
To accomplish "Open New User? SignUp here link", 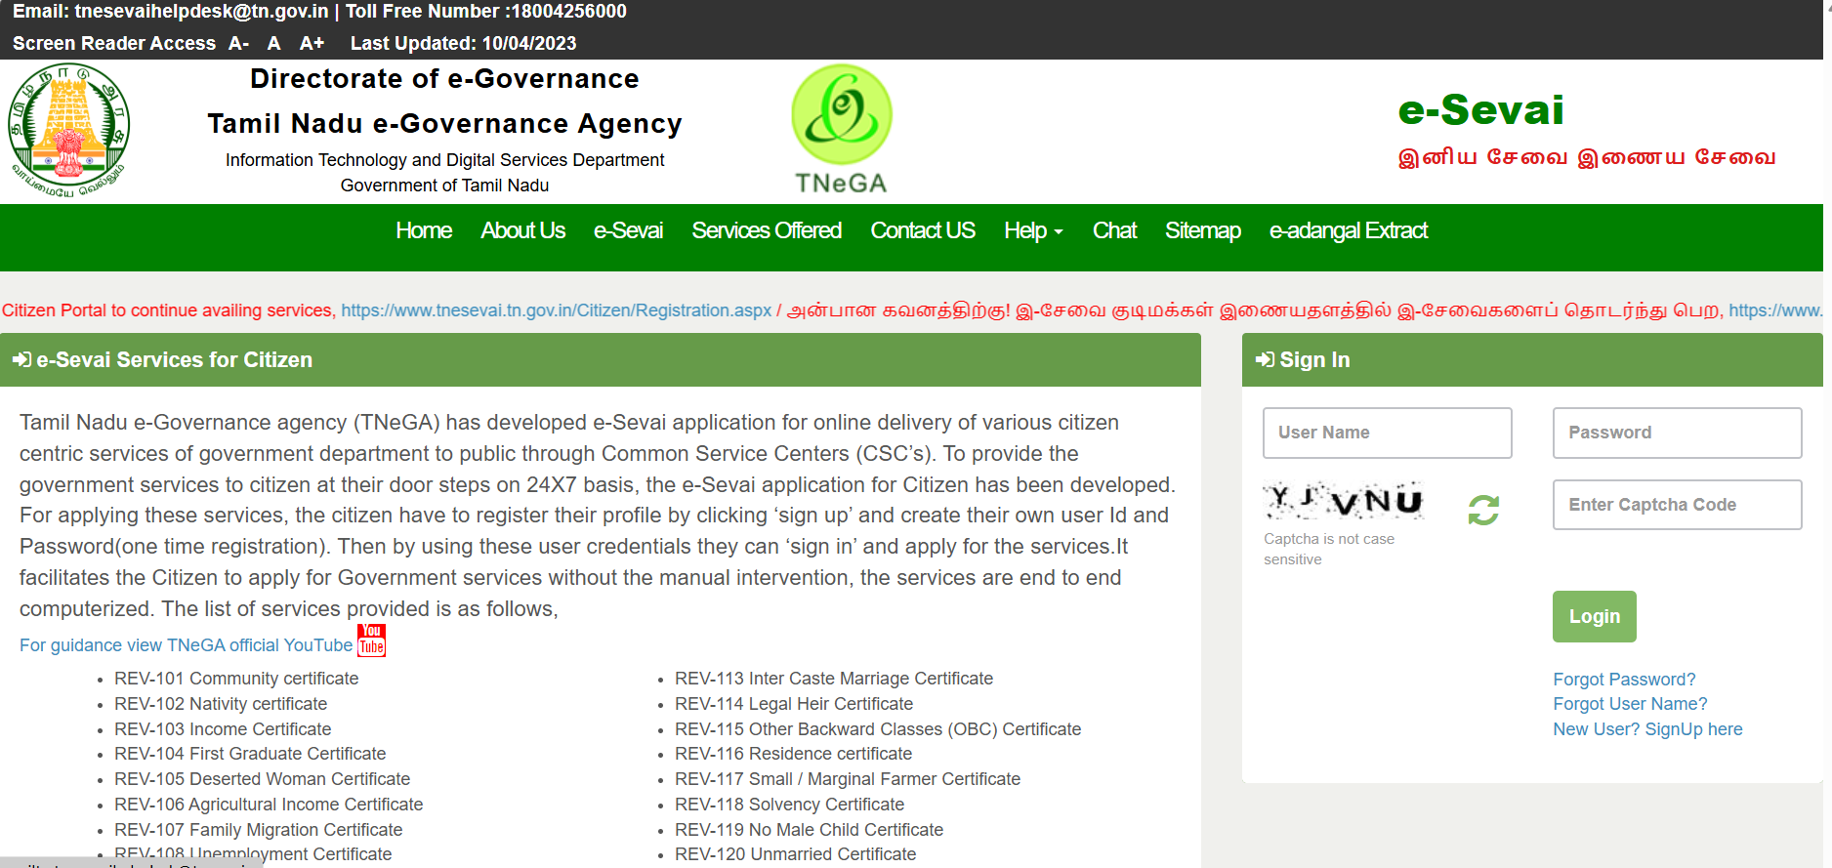I will click(x=1646, y=729).
